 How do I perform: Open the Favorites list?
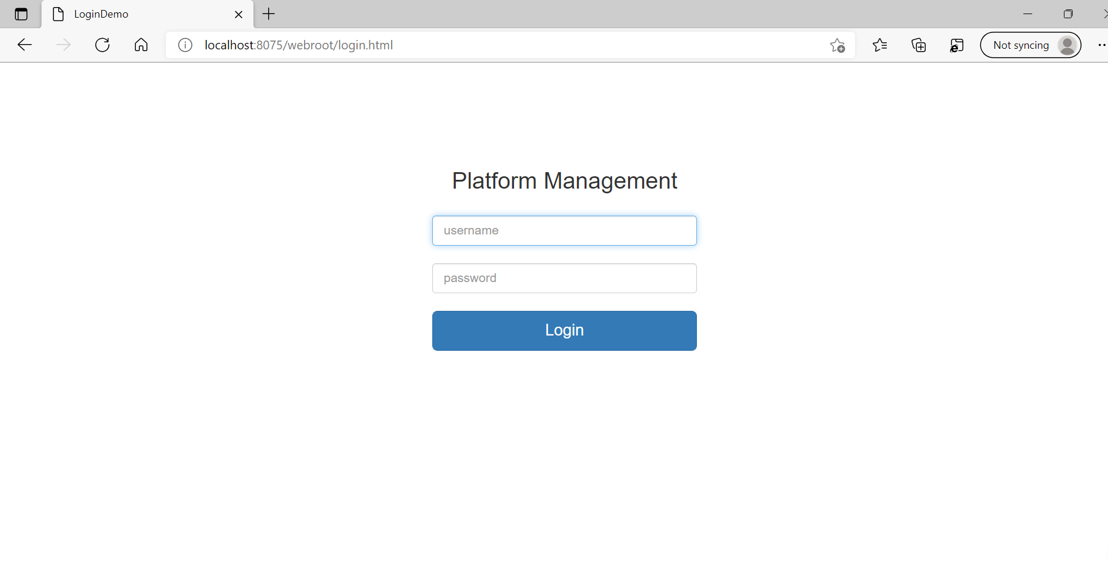tap(880, 45)
